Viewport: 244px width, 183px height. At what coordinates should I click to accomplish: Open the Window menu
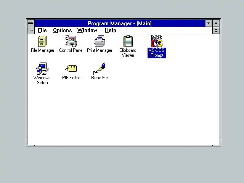pyautogui.click(x=87, y=30)
